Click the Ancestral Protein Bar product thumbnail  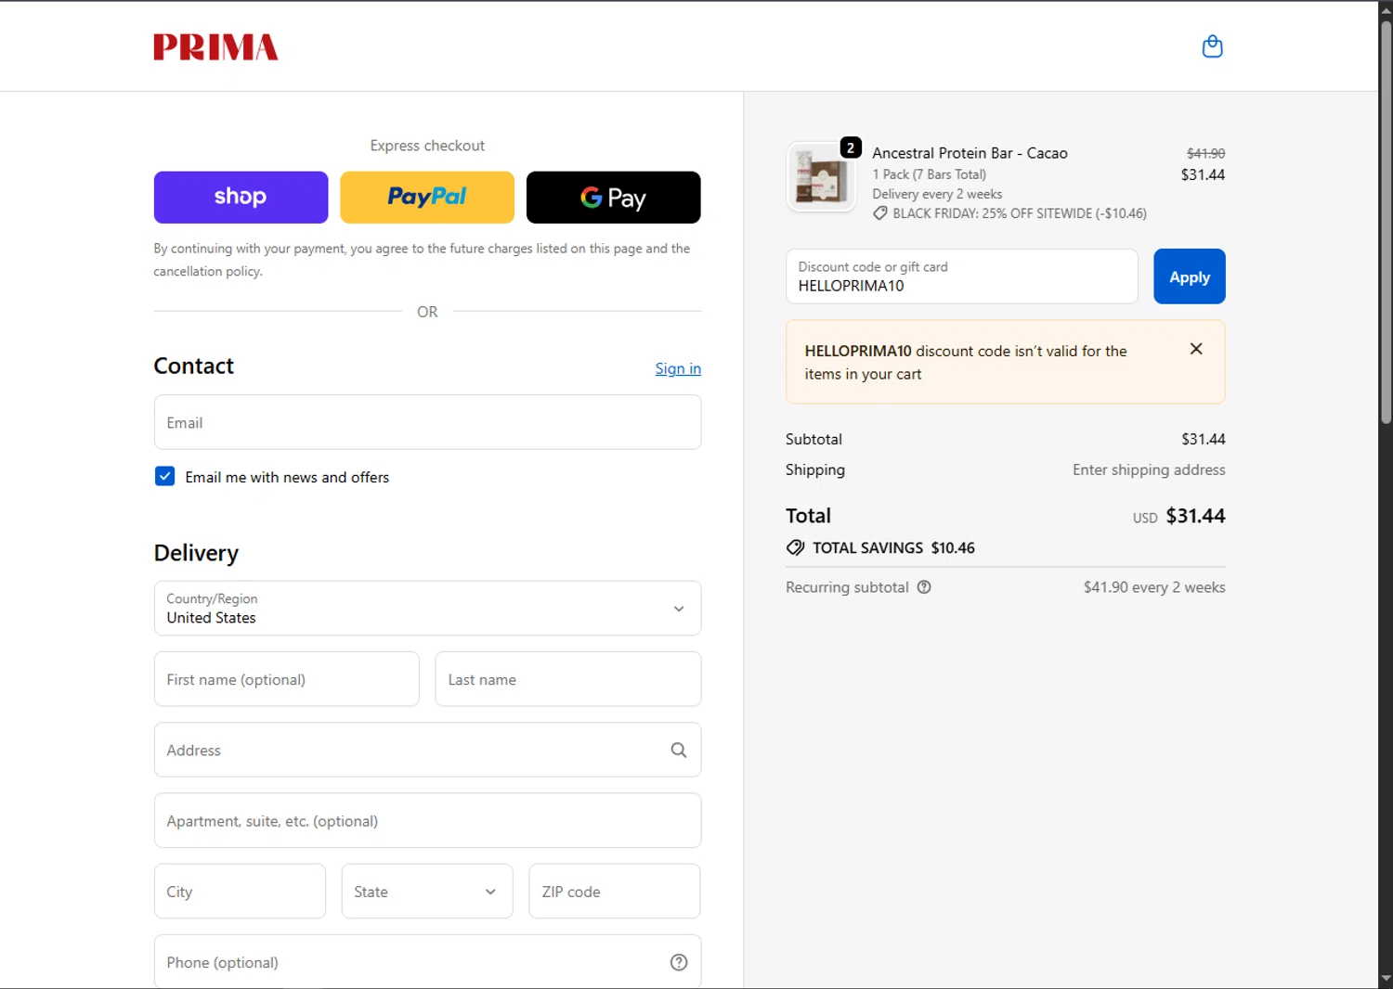[x=821, y=177]
